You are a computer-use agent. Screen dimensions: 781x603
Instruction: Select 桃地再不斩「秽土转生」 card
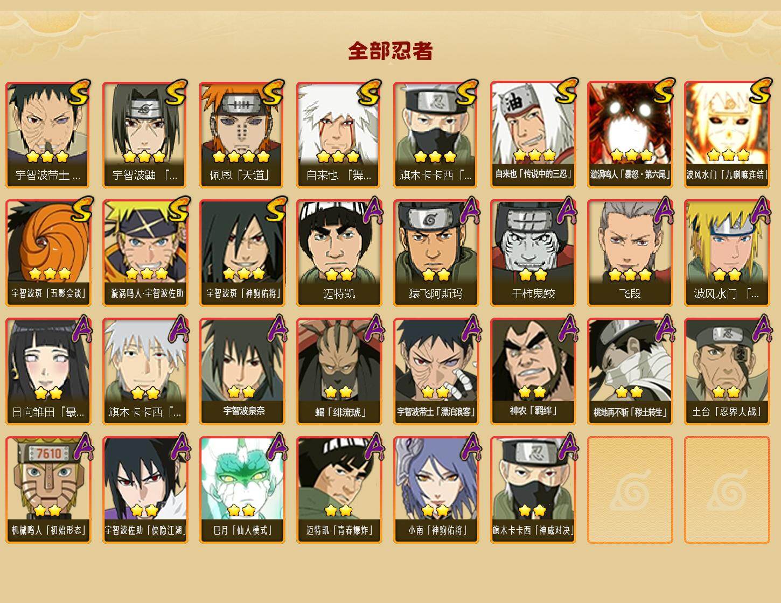point(630,371)
